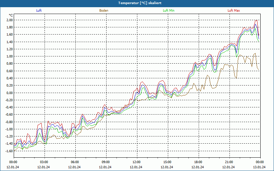Click the '09:00' time axis label
274x171 pixels.
point(106,162)
